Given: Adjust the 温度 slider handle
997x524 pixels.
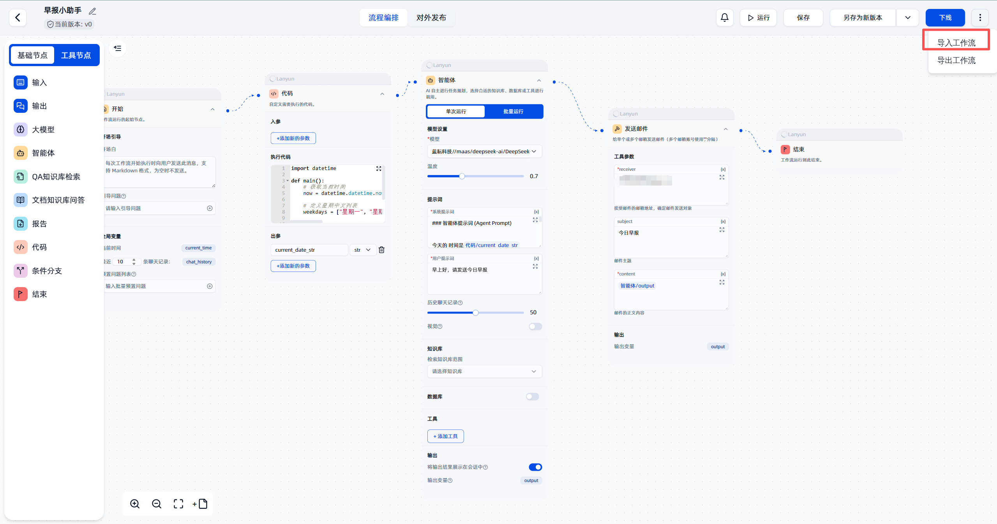Looking at the screenshot, I should click(x=462, y=176).
